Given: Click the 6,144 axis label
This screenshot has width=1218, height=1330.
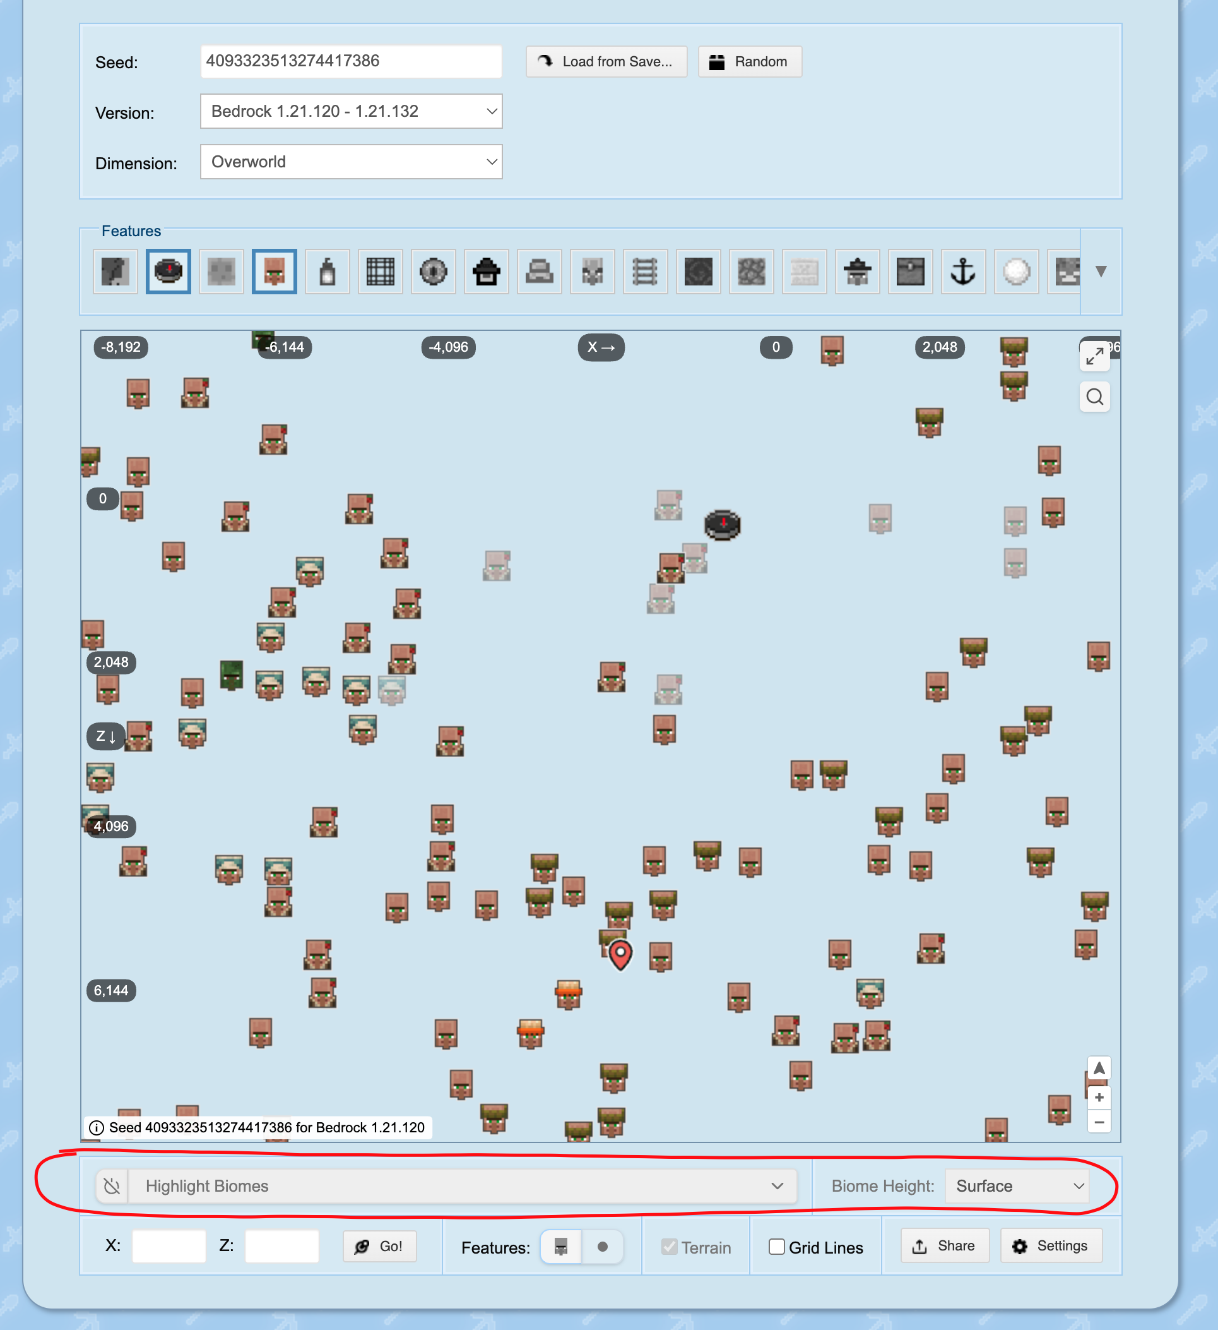Looking at the screenshot, I should click(x=111, y=990).
